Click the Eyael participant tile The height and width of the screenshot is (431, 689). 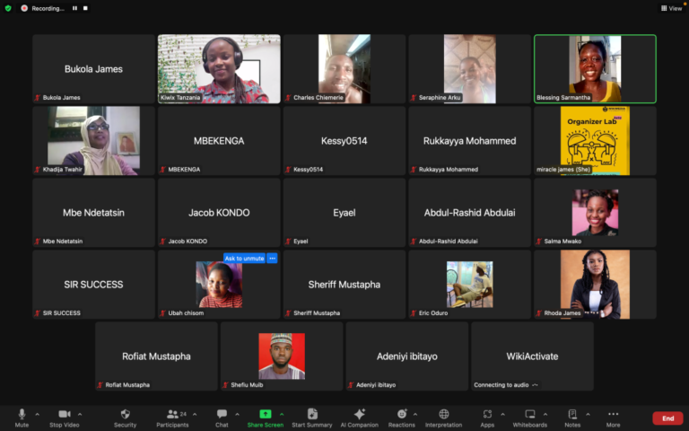pos(344,213)
